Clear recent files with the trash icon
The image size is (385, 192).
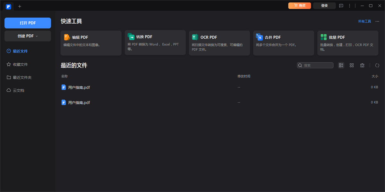click(x=362, y=65)
